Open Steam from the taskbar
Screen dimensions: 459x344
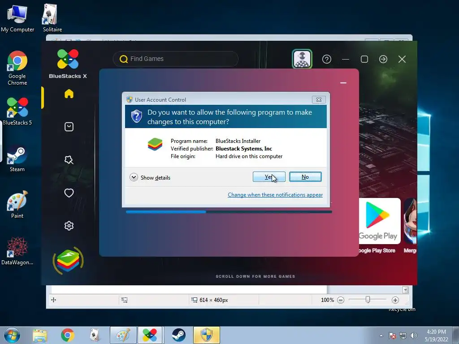click(178, 335)
